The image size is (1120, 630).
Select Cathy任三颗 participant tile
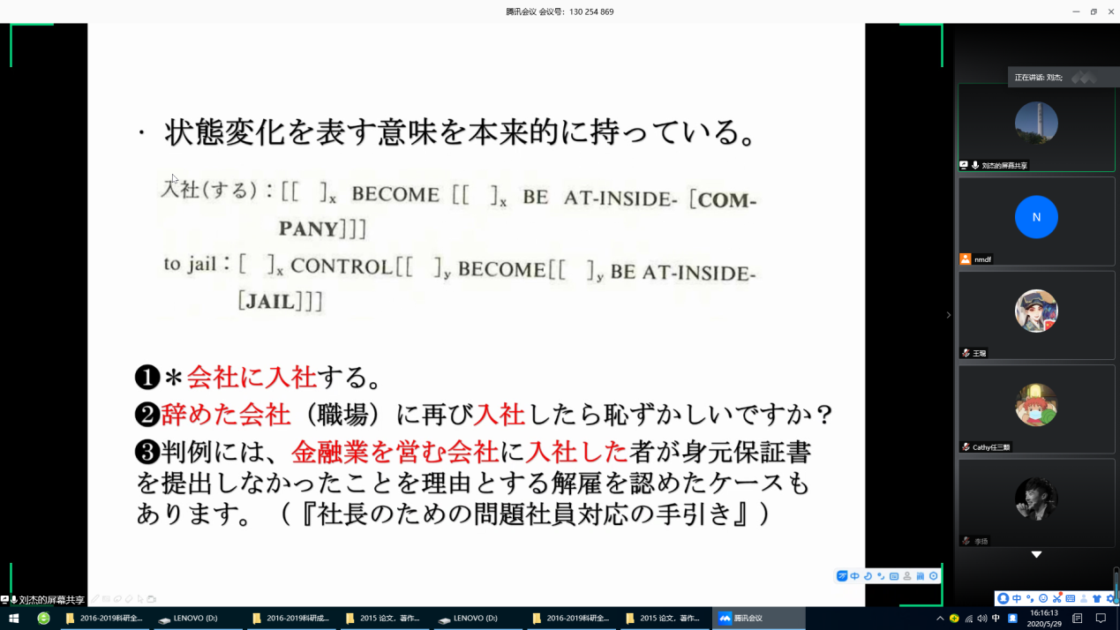click(x=1036, y=406)
